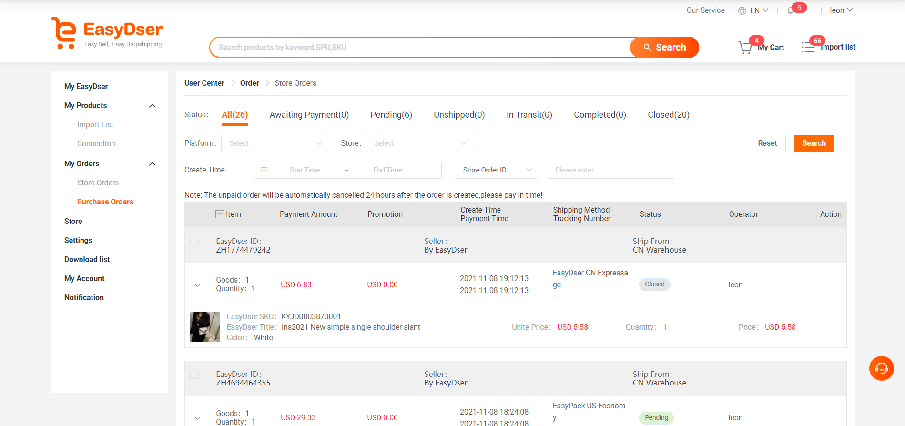Open Store Orders in sidebar
This screenshot has height=426, width=905.
pyautogui.click(x=98, y=183)
